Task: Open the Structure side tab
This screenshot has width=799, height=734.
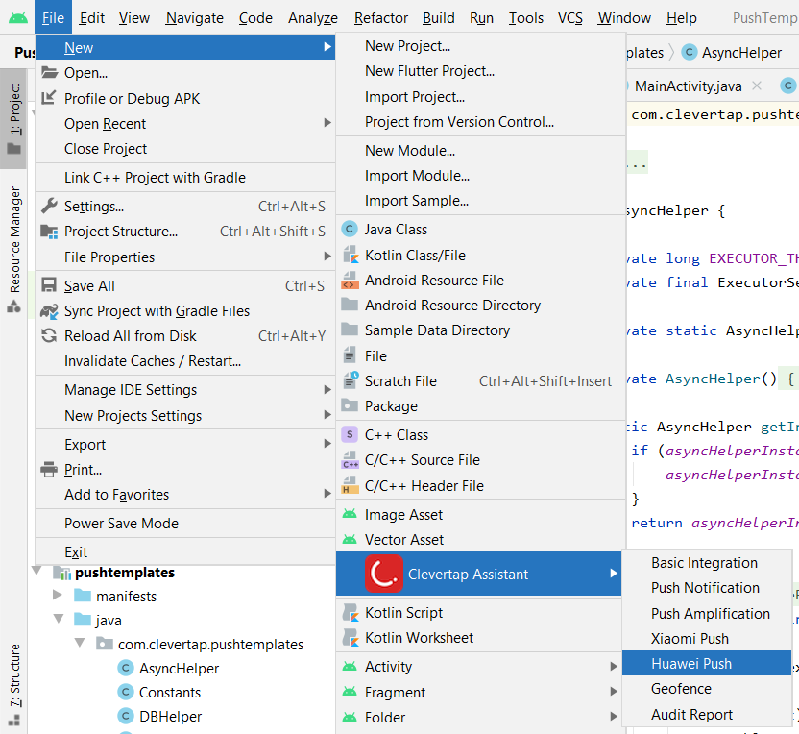Action: tap(13, 684)
